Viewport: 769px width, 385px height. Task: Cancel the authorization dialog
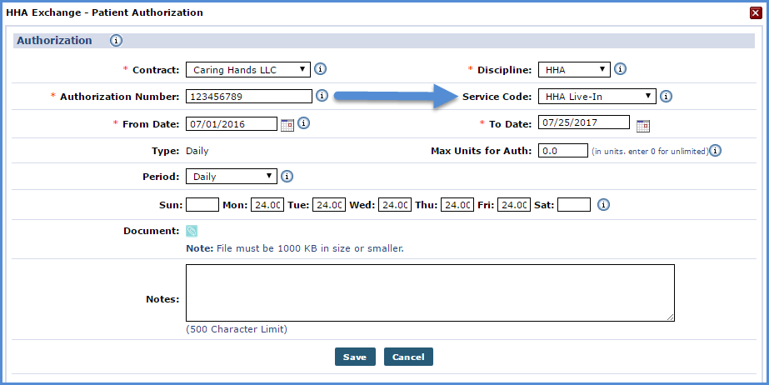(408, 357)
